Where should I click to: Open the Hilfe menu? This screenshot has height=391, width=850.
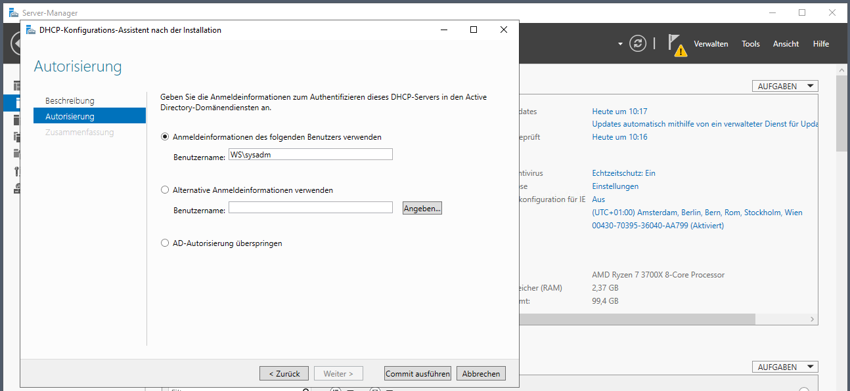820,44
